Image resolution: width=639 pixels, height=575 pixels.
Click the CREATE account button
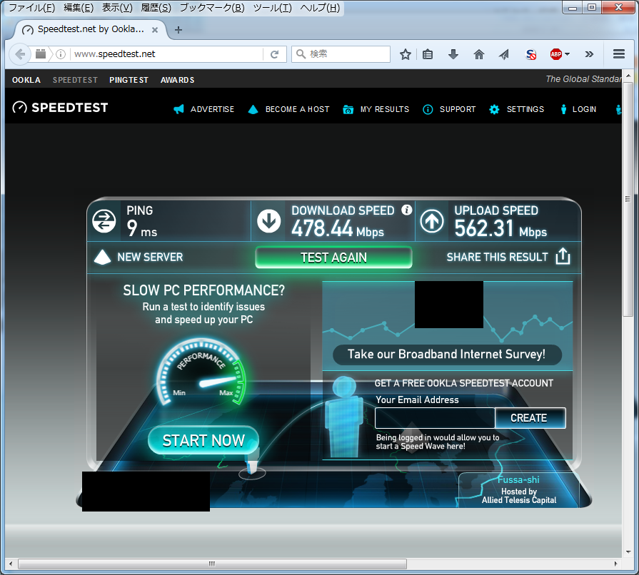[530, 418]
